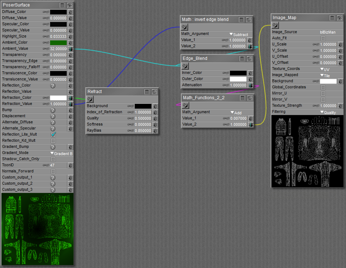Open the Math_Argument dropdown set to Subtract
This screenshot has width=346, height=268.
tap(239, 34)
